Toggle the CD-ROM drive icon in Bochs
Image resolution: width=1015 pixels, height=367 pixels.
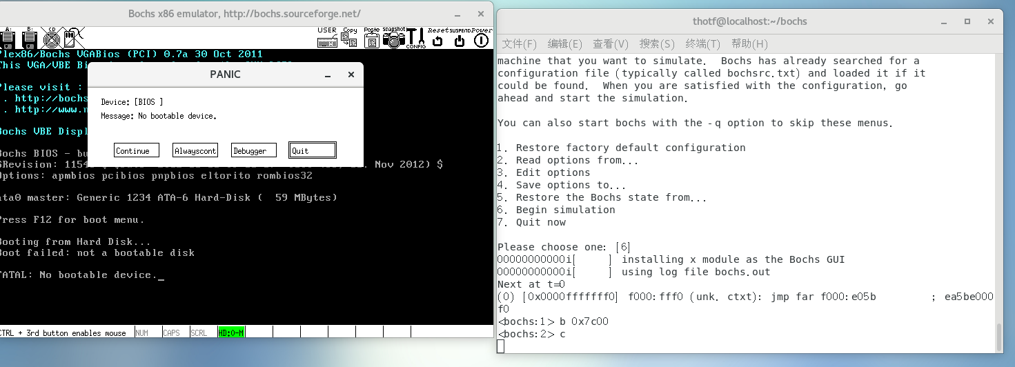point(50,37)
